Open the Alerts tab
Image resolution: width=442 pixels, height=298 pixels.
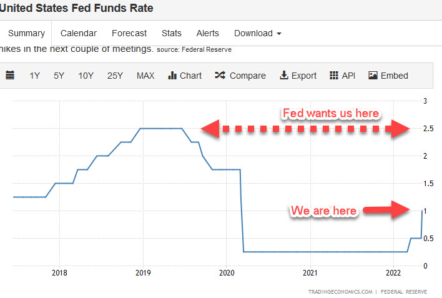point(208,33)
